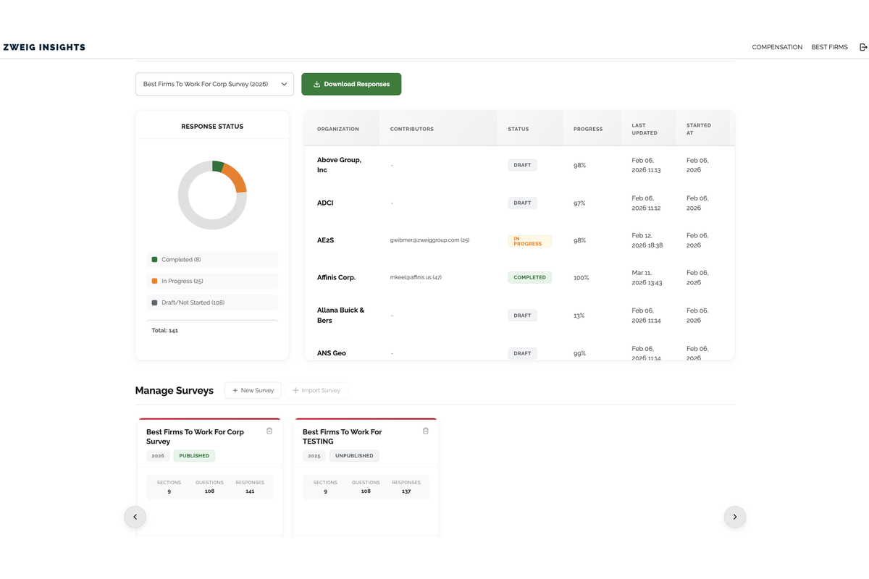
Task: Open the Compensation menu item
Action: (x=777, y=47)
